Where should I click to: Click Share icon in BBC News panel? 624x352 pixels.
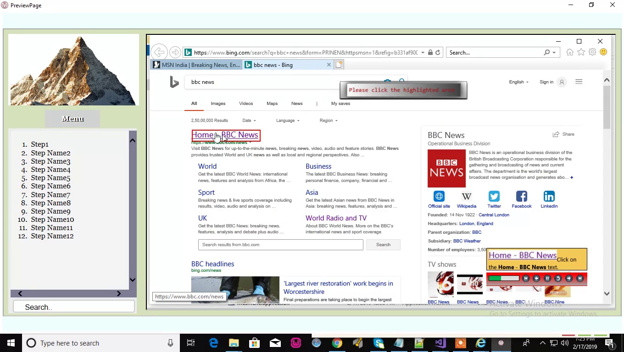point(556,134)
